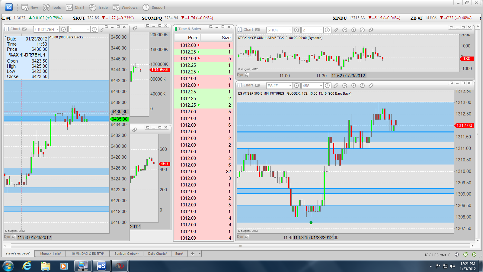Open symbol settings gear in ES #F chart
This screenshot has height=272, width=483.
pyautogui.click(x=296, y=86)
